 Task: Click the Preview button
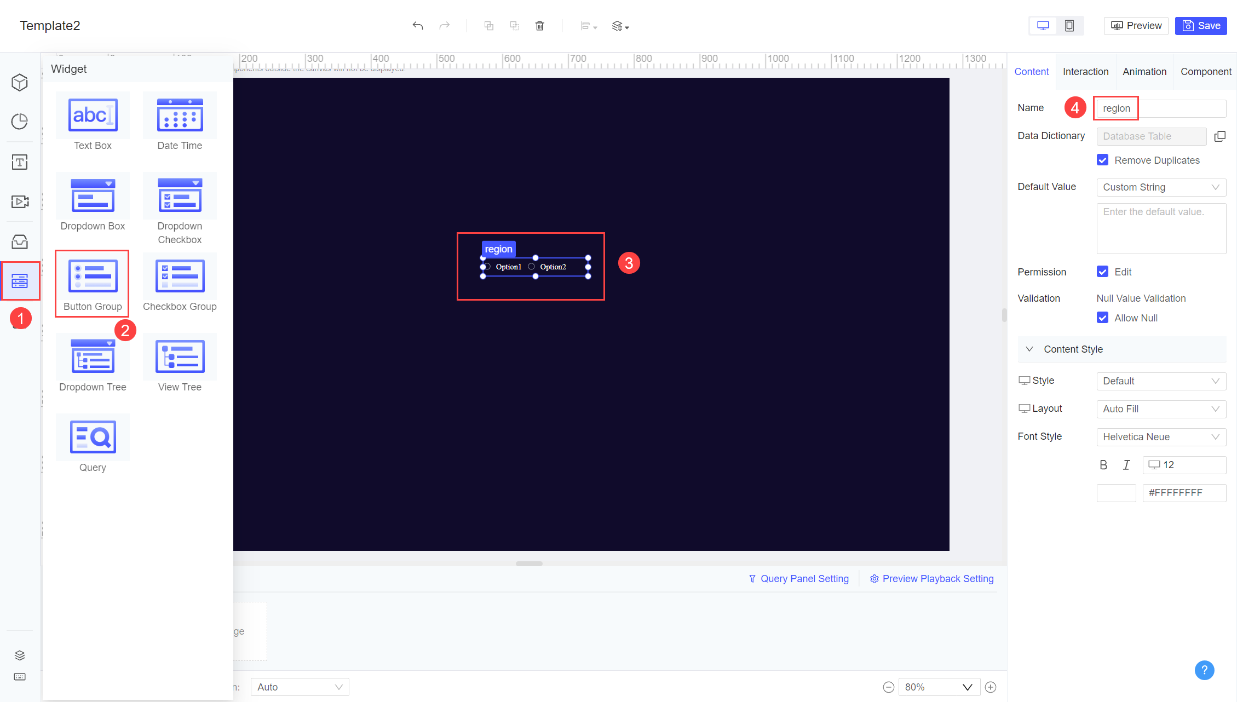click(1136, 26)
